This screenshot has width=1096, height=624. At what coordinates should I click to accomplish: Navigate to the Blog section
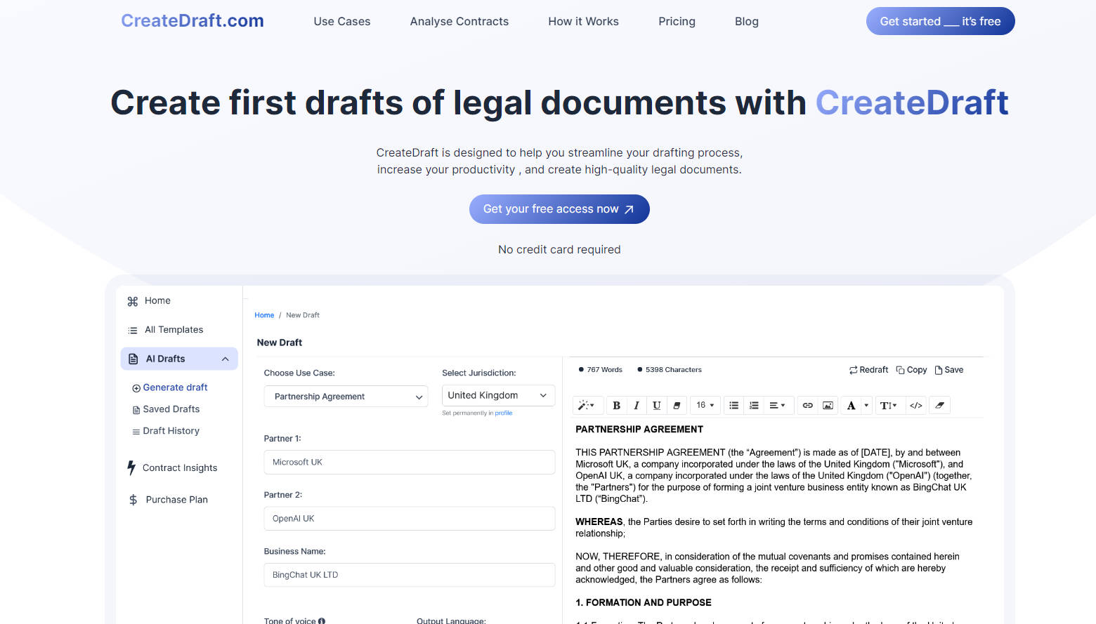[x=746, y=21]
